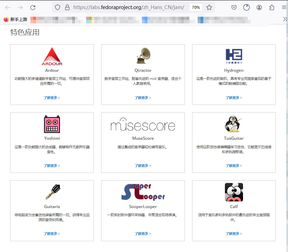
Task: Click the TuxGuitar penguin icon
Action: point(234,124)
